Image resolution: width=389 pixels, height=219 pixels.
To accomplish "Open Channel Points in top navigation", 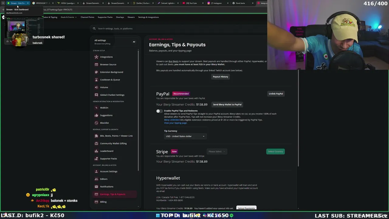I will pos(87,17).
